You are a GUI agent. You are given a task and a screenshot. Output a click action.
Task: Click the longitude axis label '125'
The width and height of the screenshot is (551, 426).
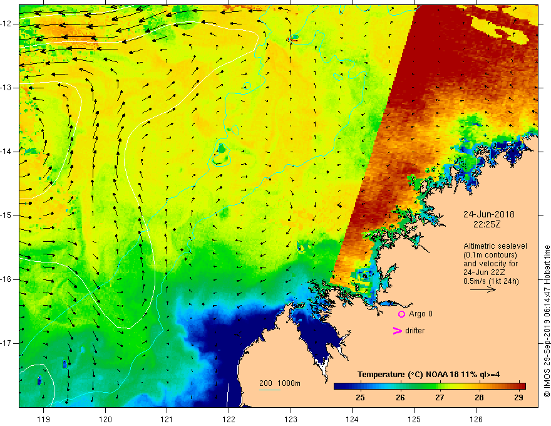click(x=415, y=419)
